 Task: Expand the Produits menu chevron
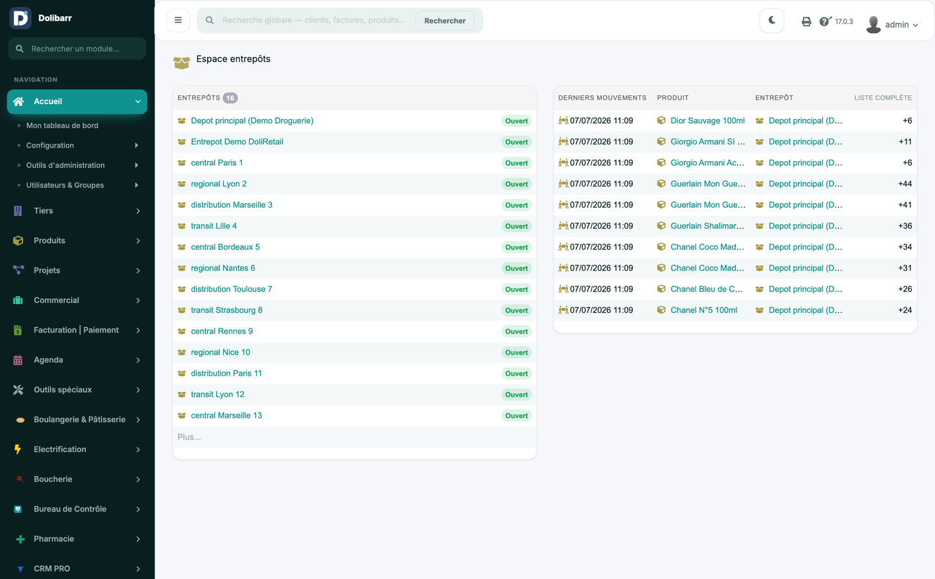coord(138,241)
